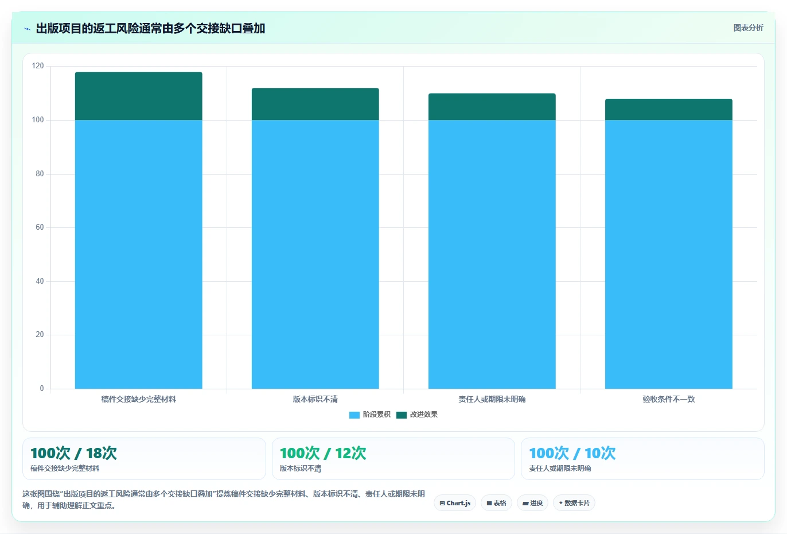Click the 数据卡片 tag
Image resolution: width=787 pixels, height=534 pixels.
coord(574,503)
